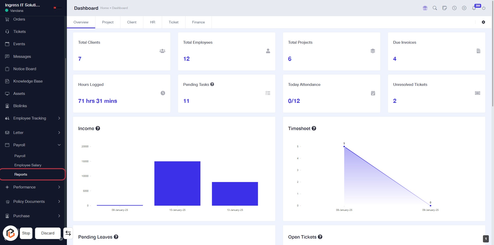Click the Income help question icon
The width and height of the screenshot is (494, 245).
point(98,128)
